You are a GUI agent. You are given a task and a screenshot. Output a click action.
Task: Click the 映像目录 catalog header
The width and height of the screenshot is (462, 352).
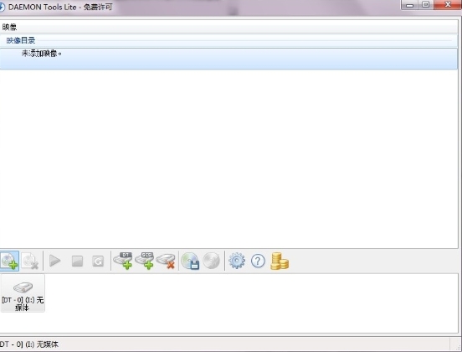click(x=21, y=40)
